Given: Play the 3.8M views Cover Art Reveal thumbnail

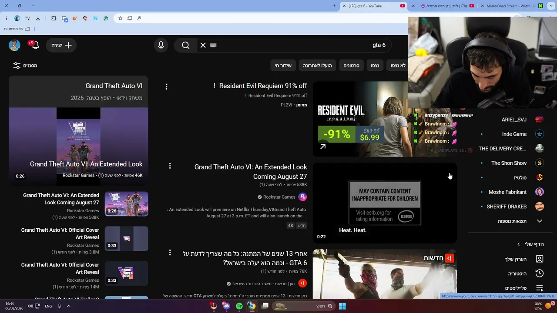Looking at the screenshot, I should [126, 239].
